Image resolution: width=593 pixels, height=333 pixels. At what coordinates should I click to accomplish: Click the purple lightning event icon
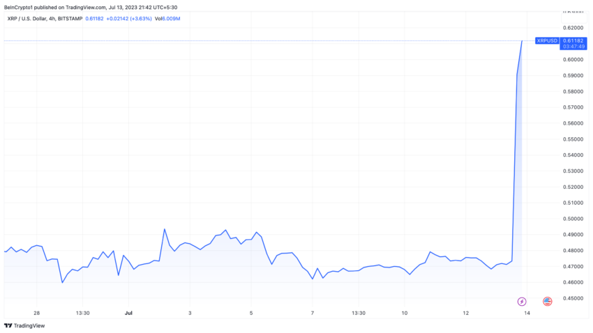[x=522, y=301]
